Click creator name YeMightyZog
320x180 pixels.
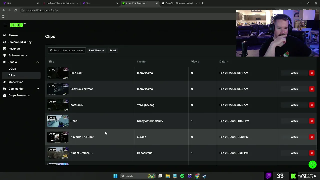[x=146, y=105]
